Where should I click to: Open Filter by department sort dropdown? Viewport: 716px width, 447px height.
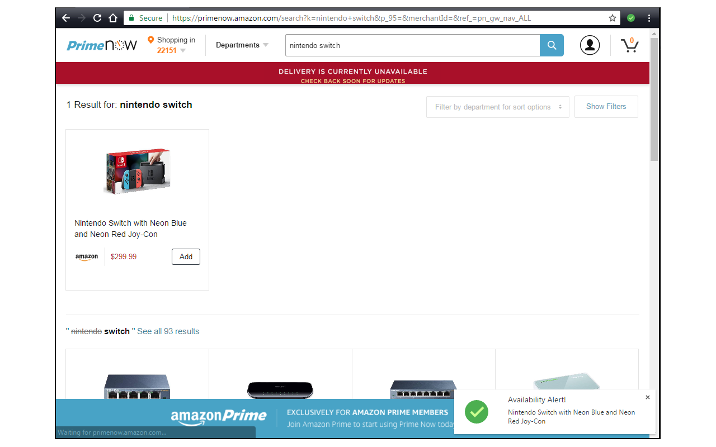[x=498, y=107]
